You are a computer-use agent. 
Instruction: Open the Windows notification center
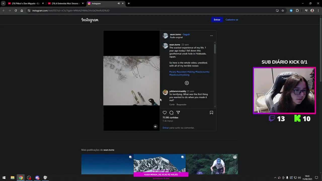(316, 178)
